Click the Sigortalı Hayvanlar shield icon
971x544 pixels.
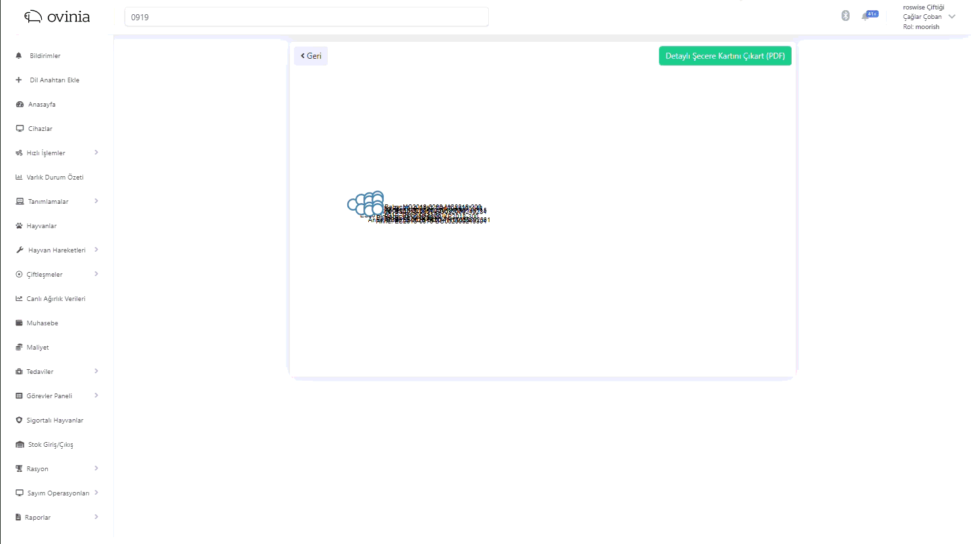tap(19, 420)
